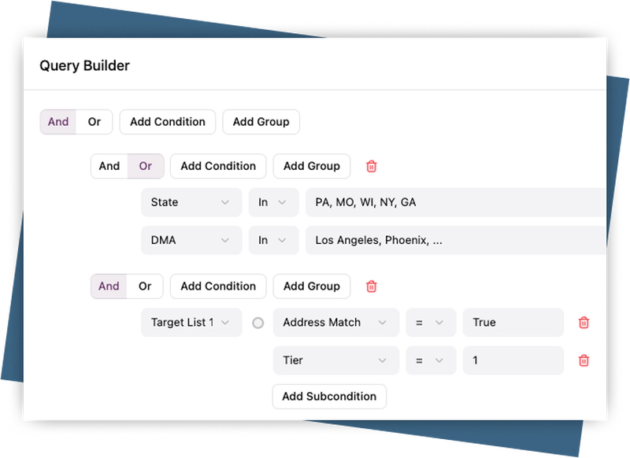
Task: Click the PA, MO, WI, NY, GA value field
Action: pos(456,202)
